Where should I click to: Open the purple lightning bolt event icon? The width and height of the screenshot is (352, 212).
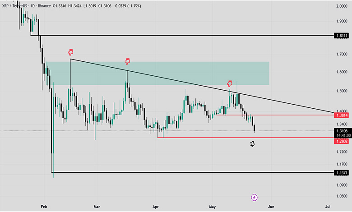pyautogui.click(x=254, y=198)
